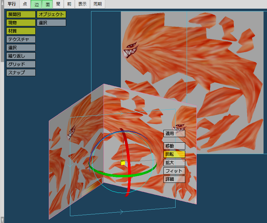Click the left scrollbar up arrow
This screenshot has height=223, width=267.
click(x=2, y=2)
